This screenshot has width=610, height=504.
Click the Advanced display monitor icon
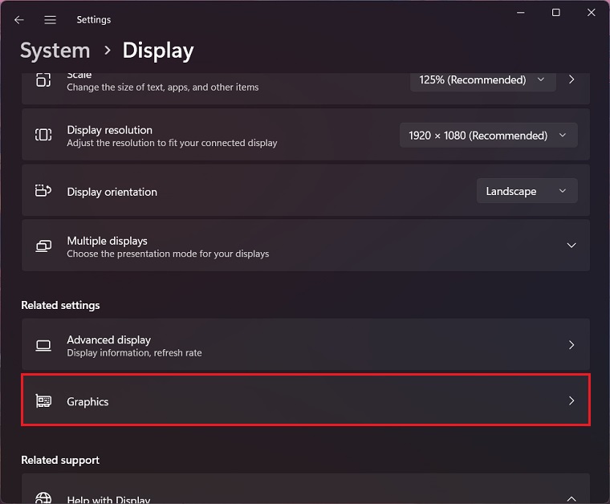(x=43, y=345)
